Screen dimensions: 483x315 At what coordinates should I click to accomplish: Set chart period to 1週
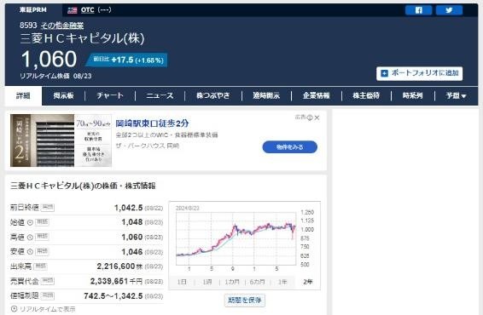pyautogui.click(x=207, y=282)
